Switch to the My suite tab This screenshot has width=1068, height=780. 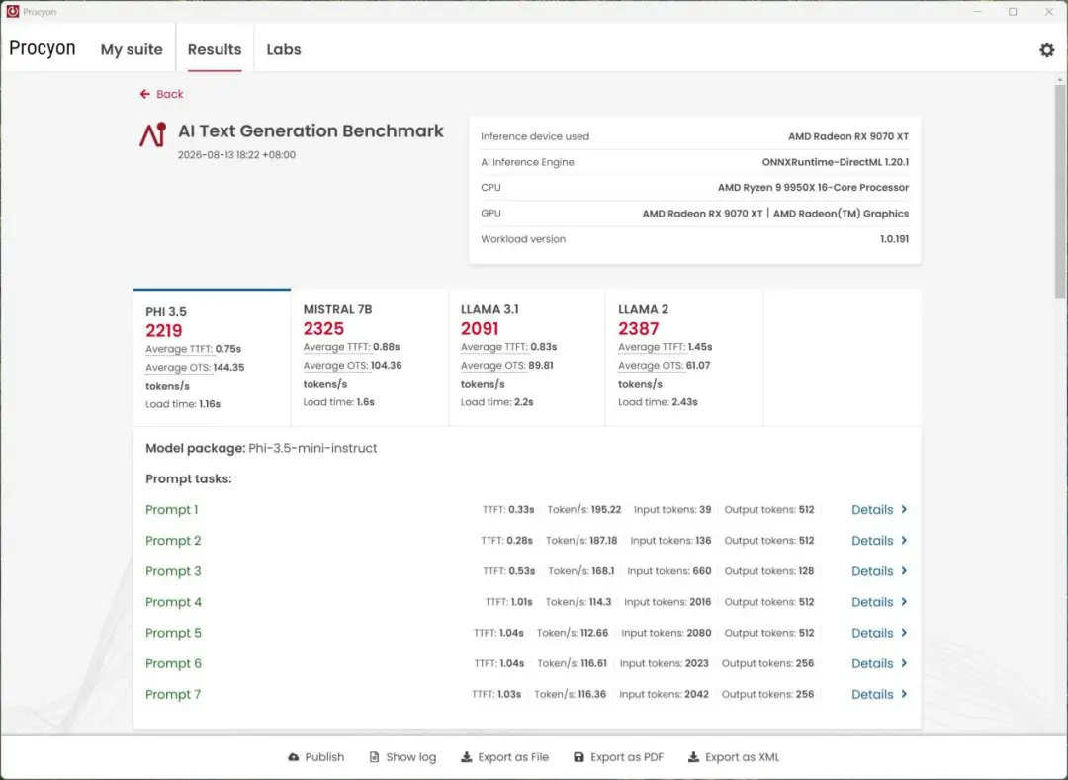(132, 49)
